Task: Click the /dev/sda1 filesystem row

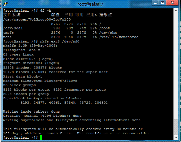Action: click(57, 28)
